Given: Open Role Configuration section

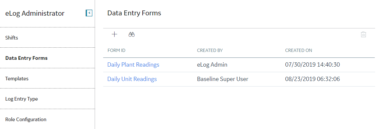Looking at the screenshot, I should (26, 119).
